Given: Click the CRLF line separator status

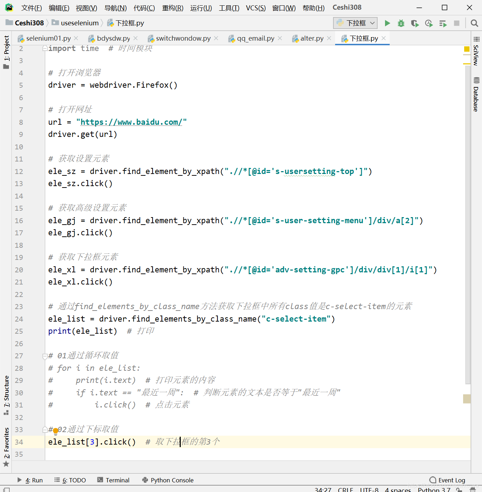Looking at the screenshot, I should 345,490.
